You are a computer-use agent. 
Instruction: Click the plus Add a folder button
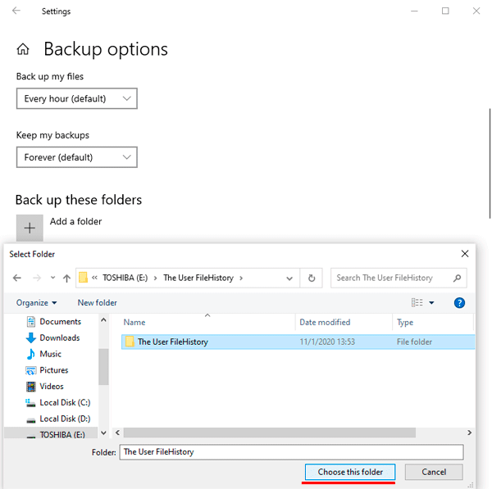30,228
